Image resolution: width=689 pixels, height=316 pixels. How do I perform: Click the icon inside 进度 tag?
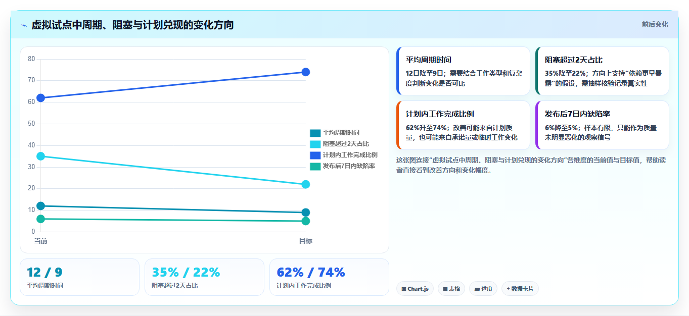[x=477, y=289]
